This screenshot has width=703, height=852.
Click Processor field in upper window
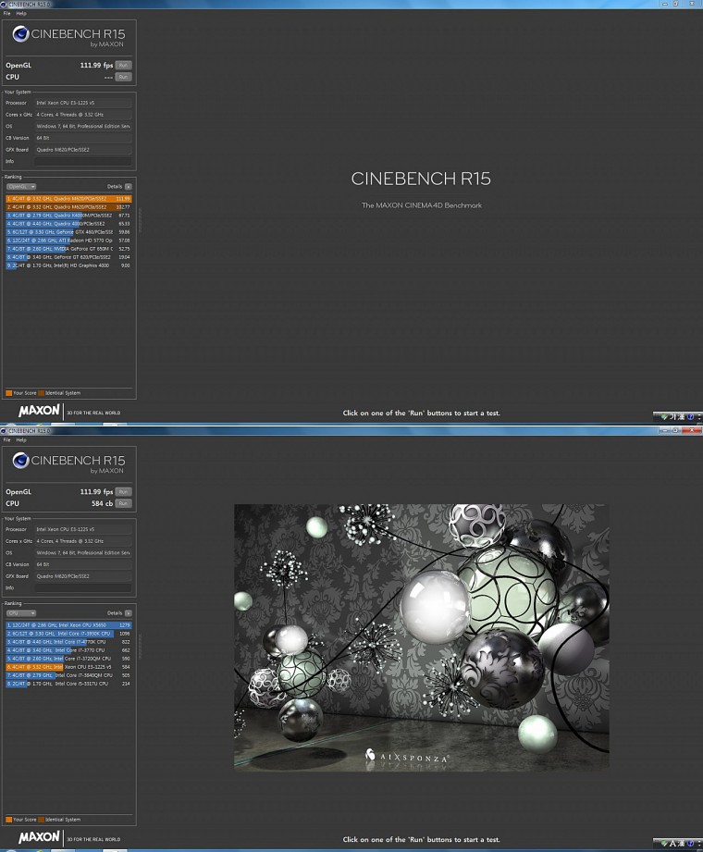[83, 103]
